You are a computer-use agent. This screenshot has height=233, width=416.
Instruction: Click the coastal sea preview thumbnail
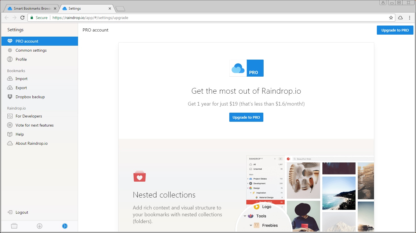tap(339, 193)
